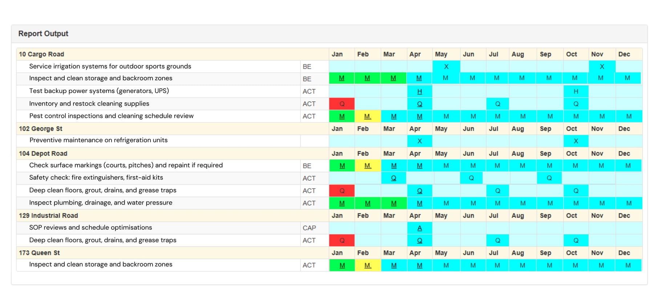Open the April H link for backup power test
The width and height of the screenshot is (654, 303).
coord(420,92)
